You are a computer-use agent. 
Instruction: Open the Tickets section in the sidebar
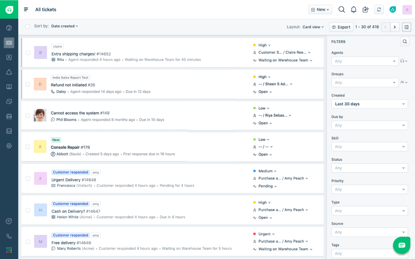9,43
